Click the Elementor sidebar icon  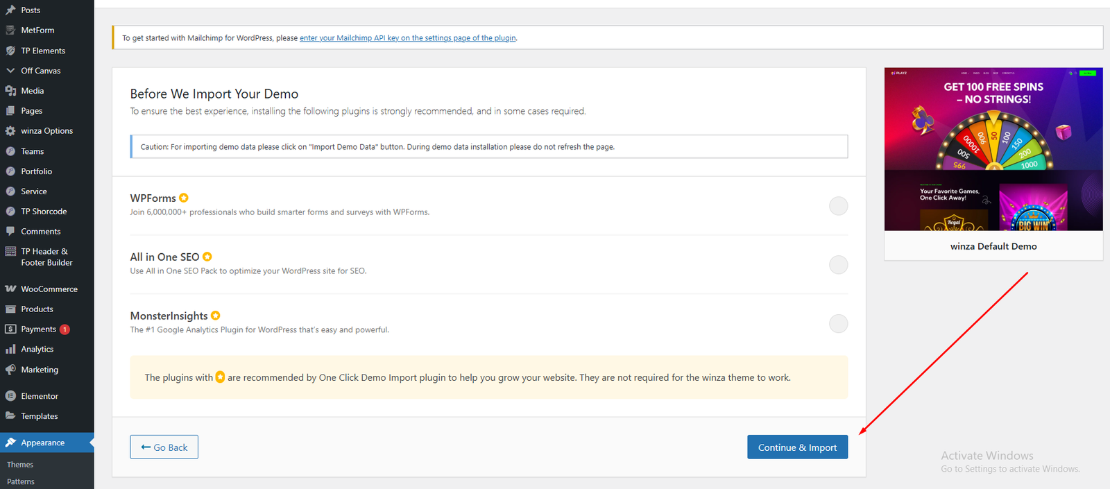click(10, 397)
